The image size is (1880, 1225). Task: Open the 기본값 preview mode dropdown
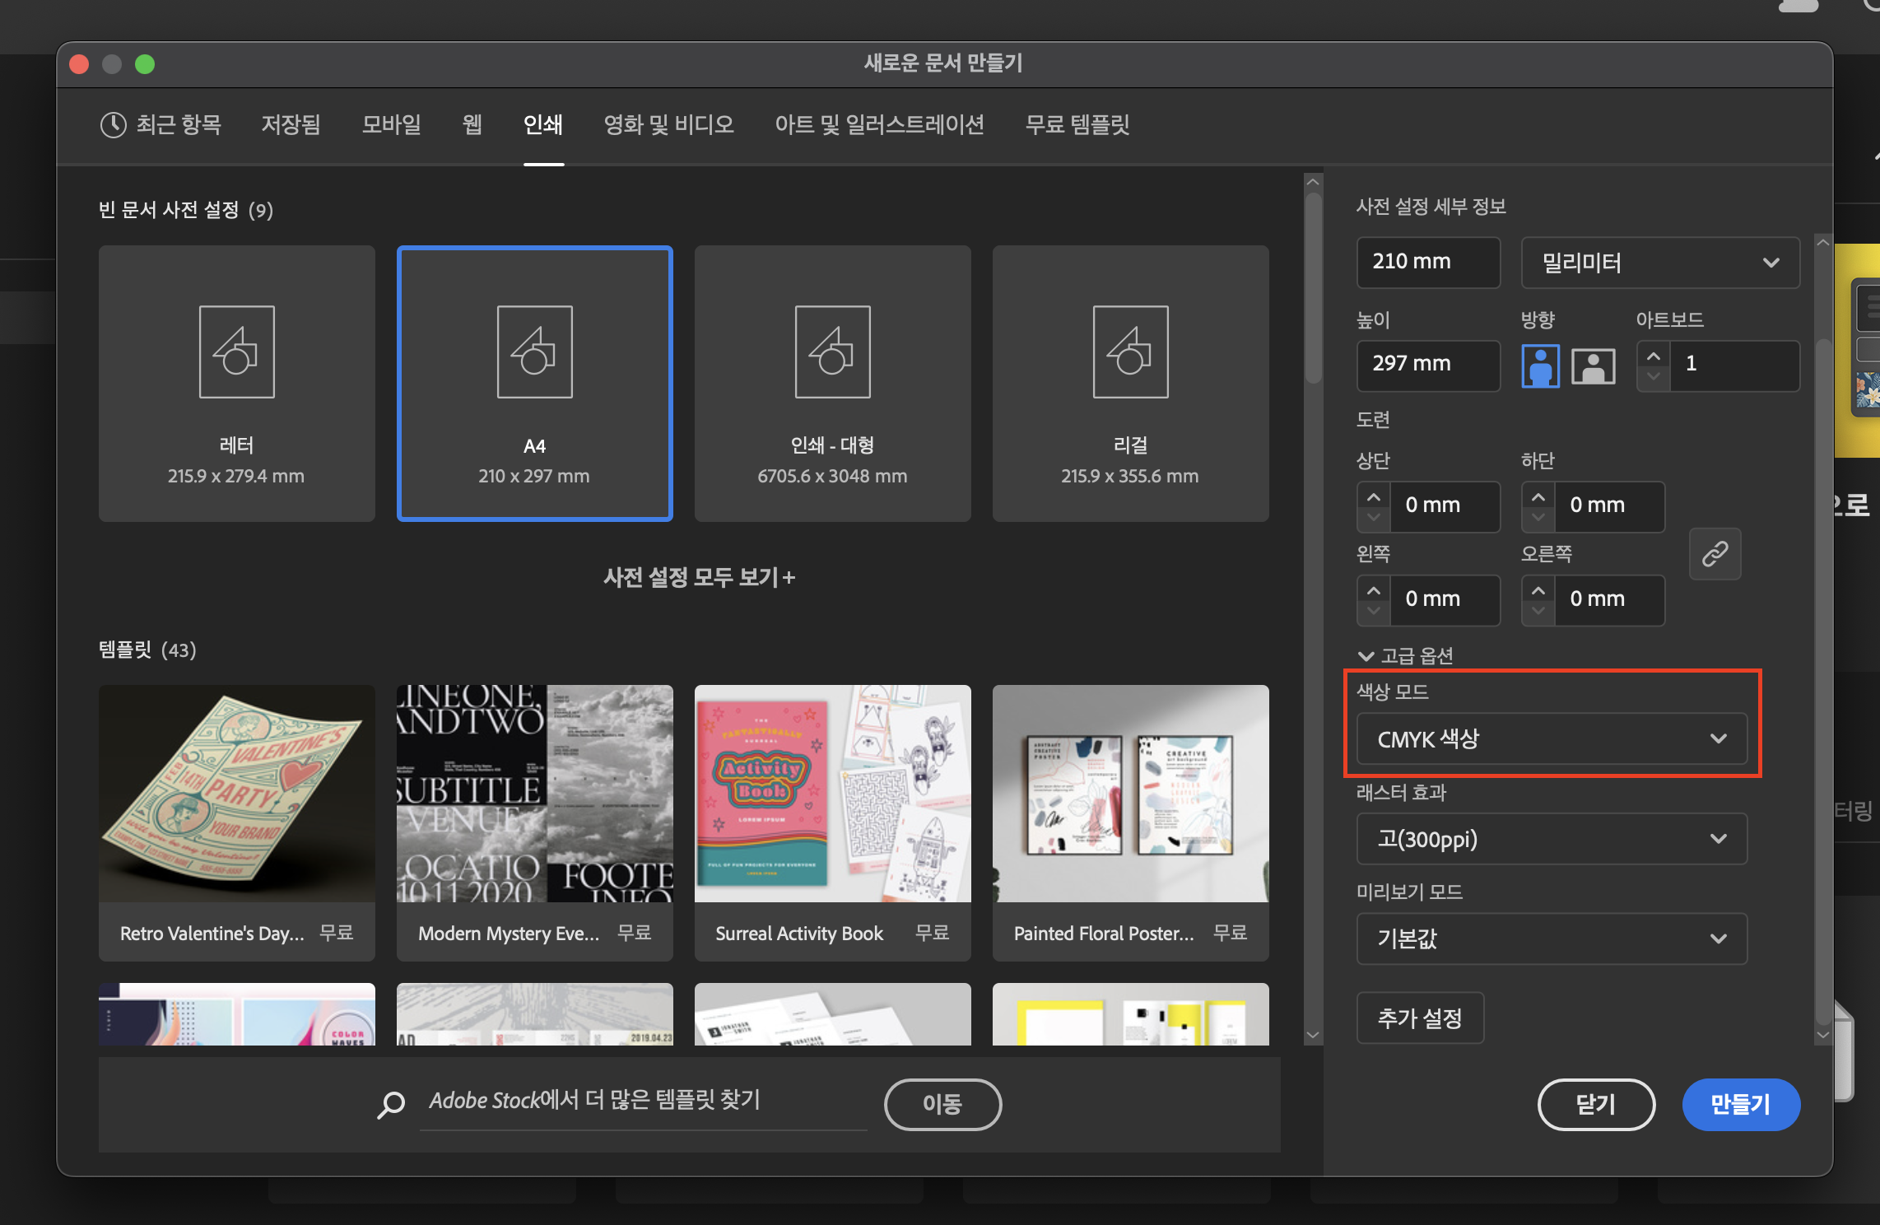(1552, 939)
